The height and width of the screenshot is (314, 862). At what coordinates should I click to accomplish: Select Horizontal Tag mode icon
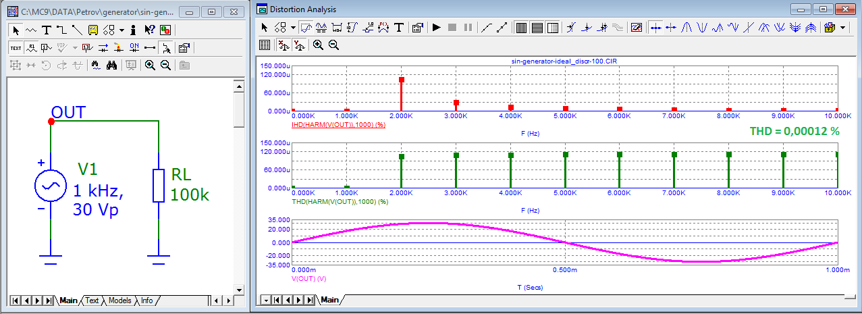coord(337,28)
